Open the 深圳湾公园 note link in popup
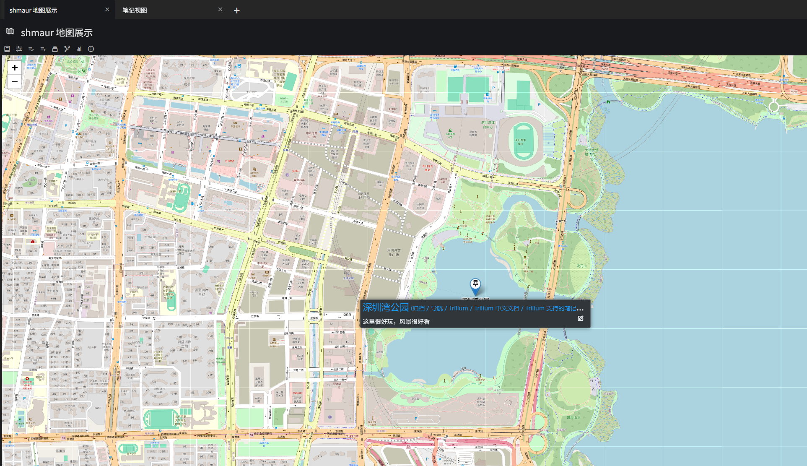Screen dimensions: 807x466 pyautogui.click(x=385, y=307)
